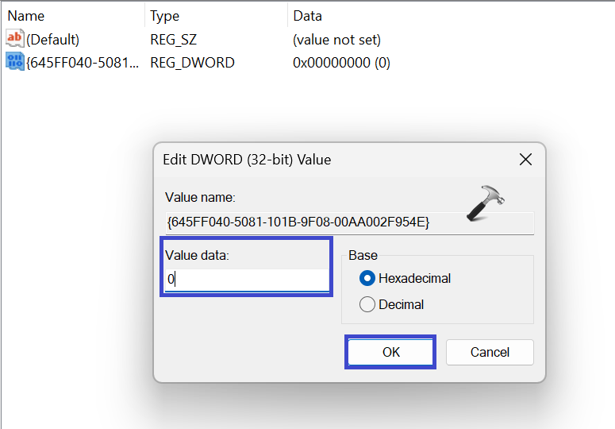The width and height of the screenshot is (615, 429).
Task: Select the Hexadecimal base option
Action: [367, 278]
